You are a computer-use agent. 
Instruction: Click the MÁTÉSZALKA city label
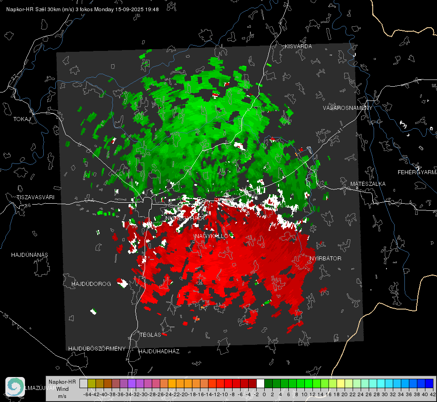tap(368, 184)
